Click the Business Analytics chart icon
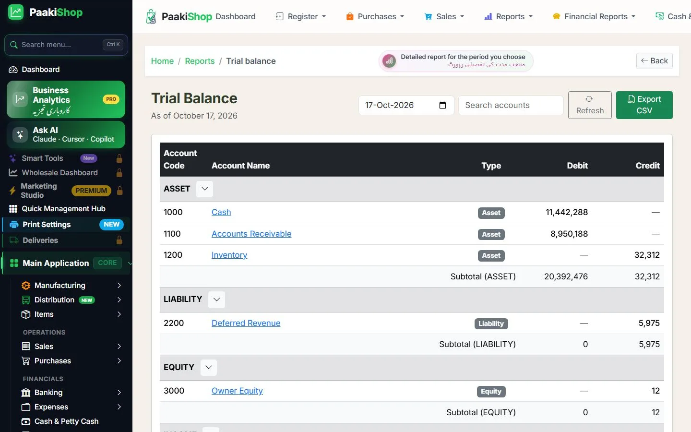Viewport: 691px width, 432px height. (x=20, y=99)
